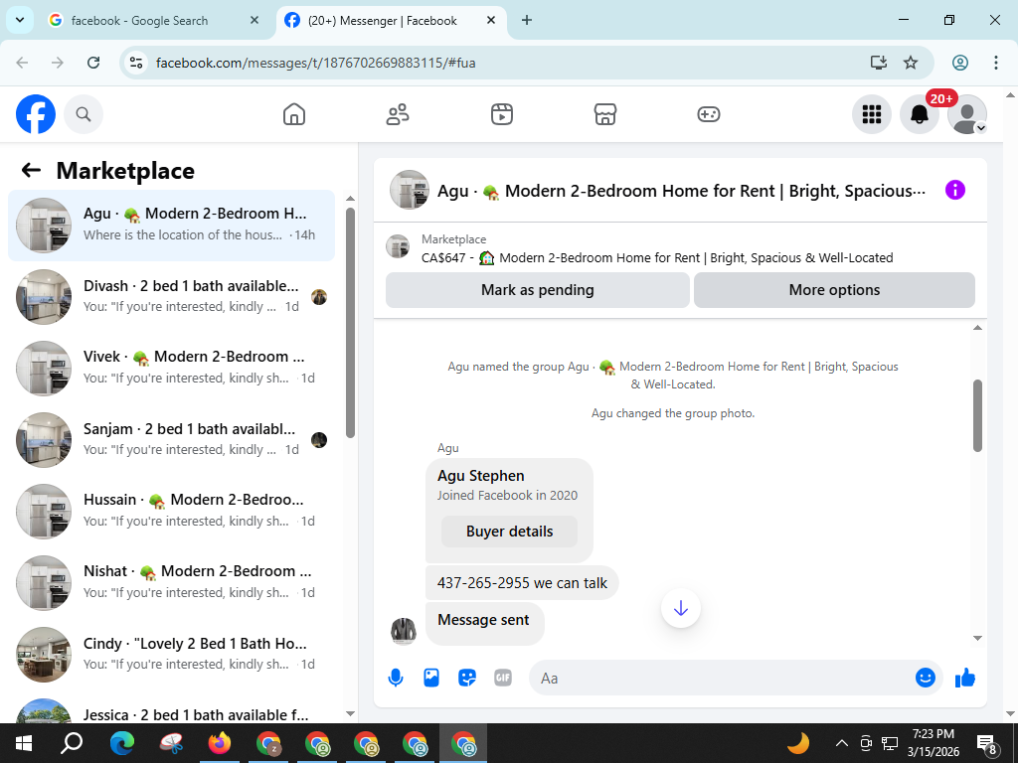This screenshot has width=1018, height=763.
Task: Open the taskbar clock and date
Action: coord(933,743)
